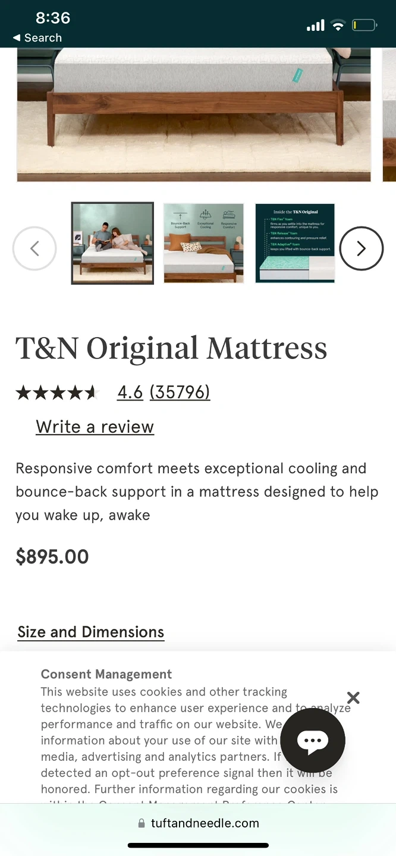Tap the lock icon beside tuftandneedle.com
Viewport: 396px width, 856px height.
click(x=142, y=823)
